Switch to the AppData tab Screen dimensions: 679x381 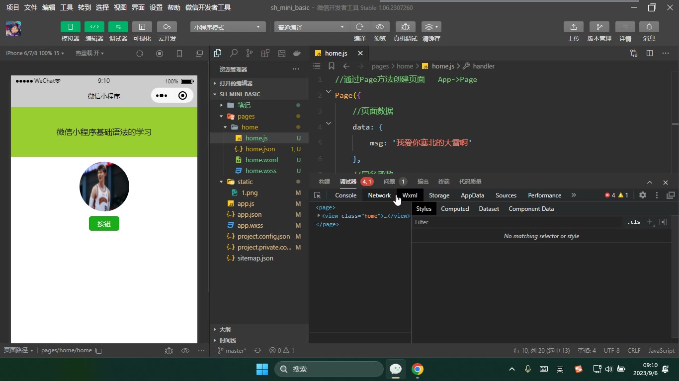[472, 195]
